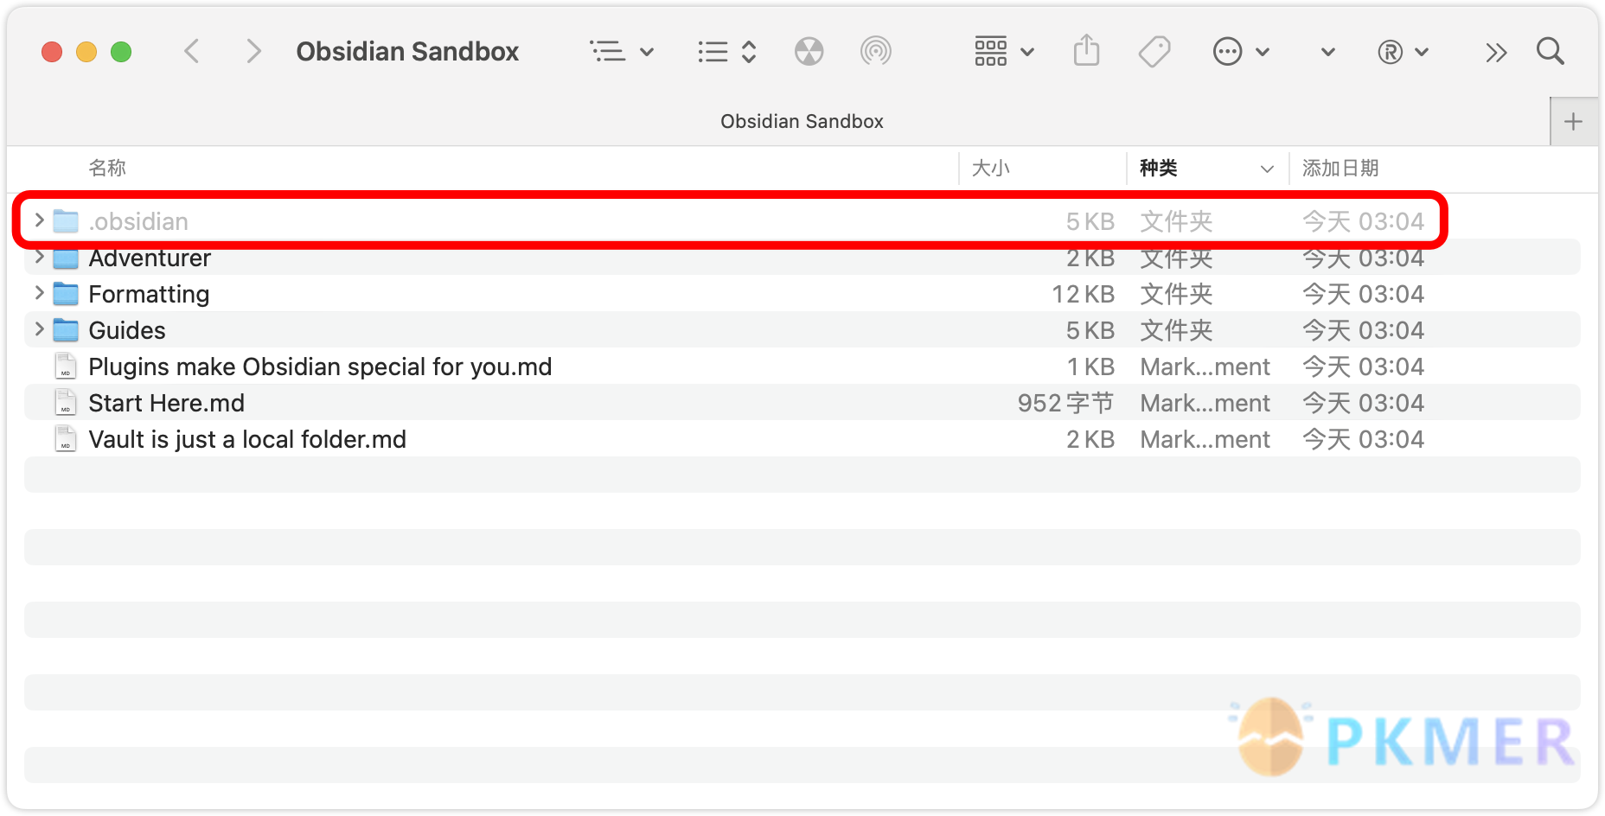Viewport: 1605px width, 816px height.
Task: Select the Start Here.md file name
Action: click(x=166, y=403)
